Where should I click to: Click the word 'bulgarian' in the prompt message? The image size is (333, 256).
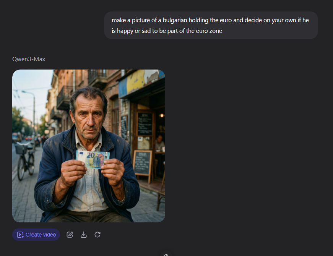175,20
